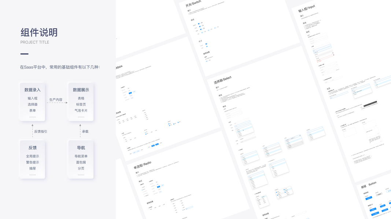Select the sentence starting 在Saas平台中
Image resolution: width=391 pixels, height=219 pixels.
(x=60, y=67)
